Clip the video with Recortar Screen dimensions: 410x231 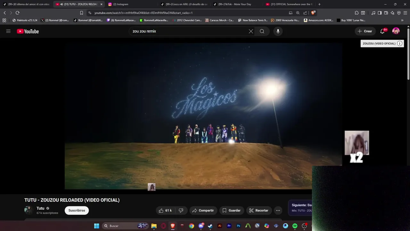[259, 210]
